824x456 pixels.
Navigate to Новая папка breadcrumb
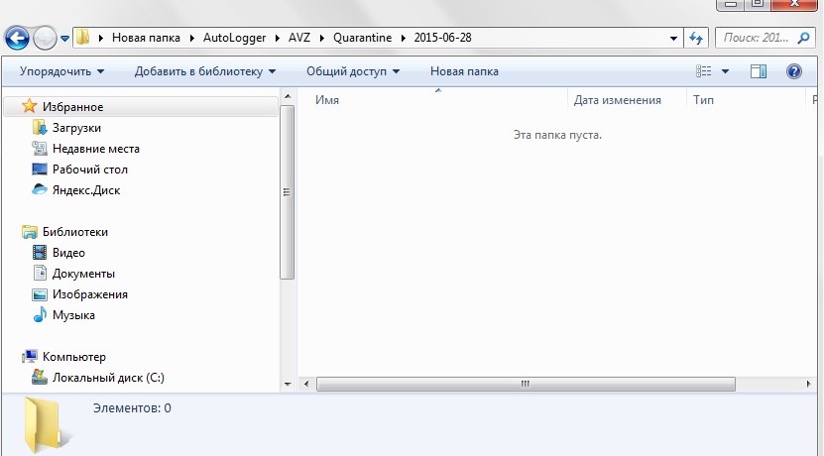(146, 38)
